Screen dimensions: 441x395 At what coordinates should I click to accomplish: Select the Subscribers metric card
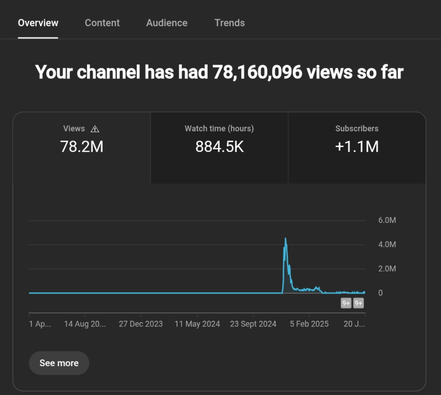[x=357, y=148]
